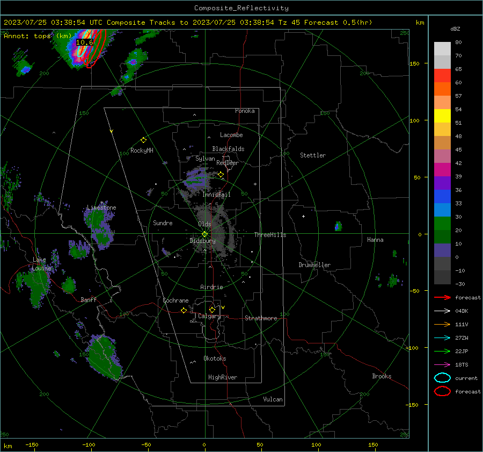Select the blue 33-36 dBZ color block
Image resolution: width=483 pixels, height=452 pixels.
[x=442, y=197]
